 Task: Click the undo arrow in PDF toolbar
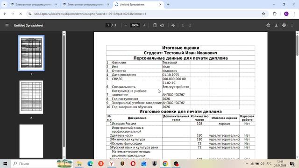[183, 25]
